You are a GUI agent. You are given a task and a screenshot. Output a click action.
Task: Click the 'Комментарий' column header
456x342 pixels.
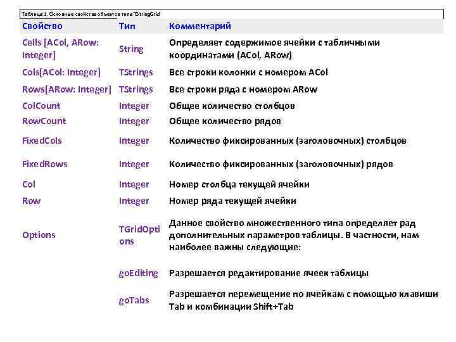[x=200, y=26]
